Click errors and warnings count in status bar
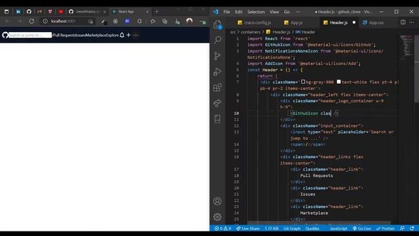419x236 pixels. 223,228
